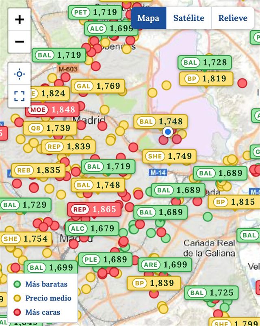Zoom in with the plus button
The image size is (260, 326).
(x=19, y=20)
